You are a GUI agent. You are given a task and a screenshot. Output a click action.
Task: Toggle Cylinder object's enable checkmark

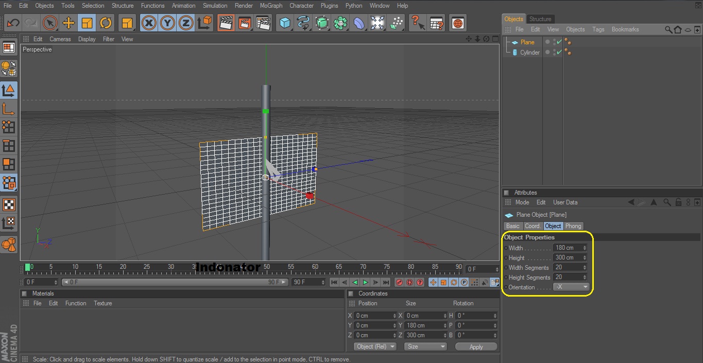[x=559, y=52]
